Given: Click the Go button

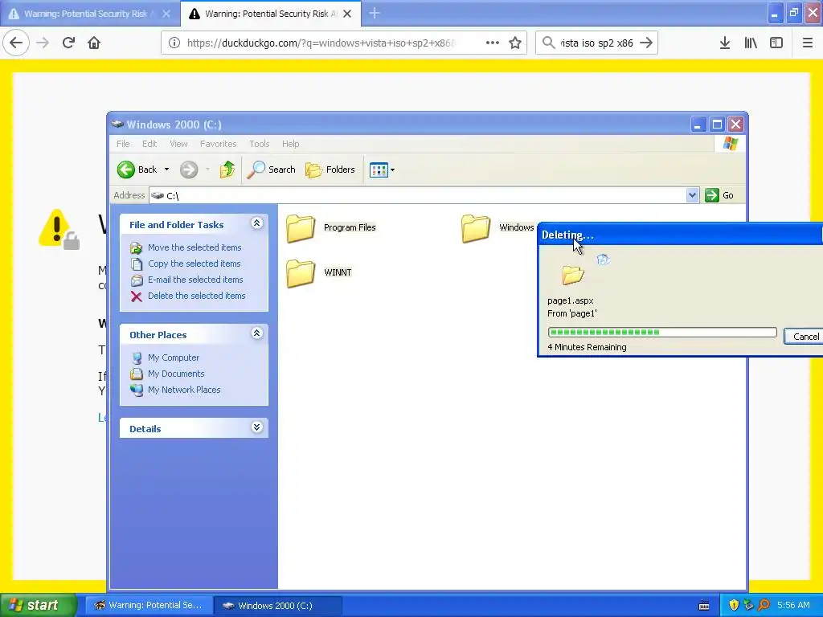Looking at the screenshot, I should [719, 195].
